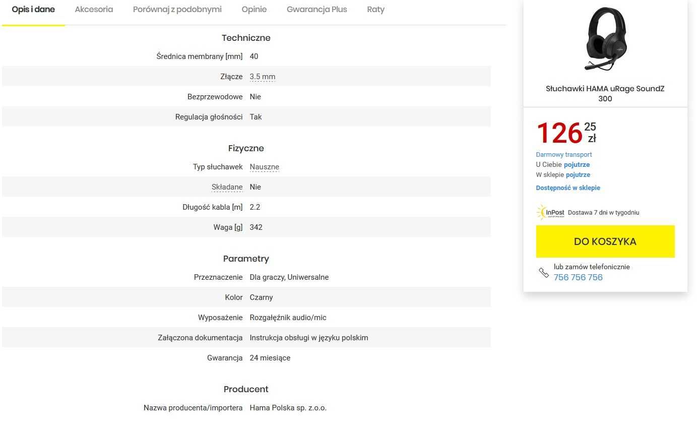Click the Kolor value Czarny
699x431 pixels.
pos(261,297)
